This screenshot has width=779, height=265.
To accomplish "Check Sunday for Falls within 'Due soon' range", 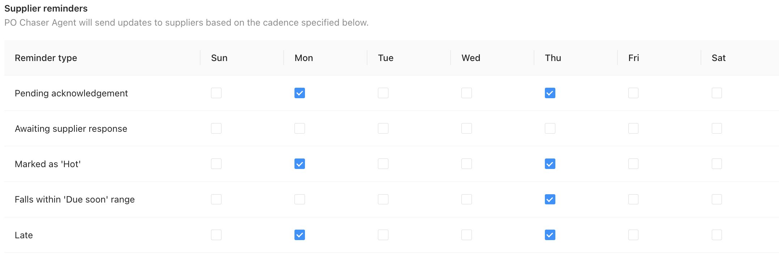I will click(216, 199).
